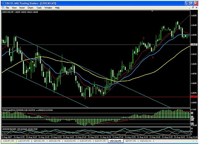The height and width of the screenshot is (144, 199).
Task: Click the 1.0585 price scale value
Action: coord(194,83)
